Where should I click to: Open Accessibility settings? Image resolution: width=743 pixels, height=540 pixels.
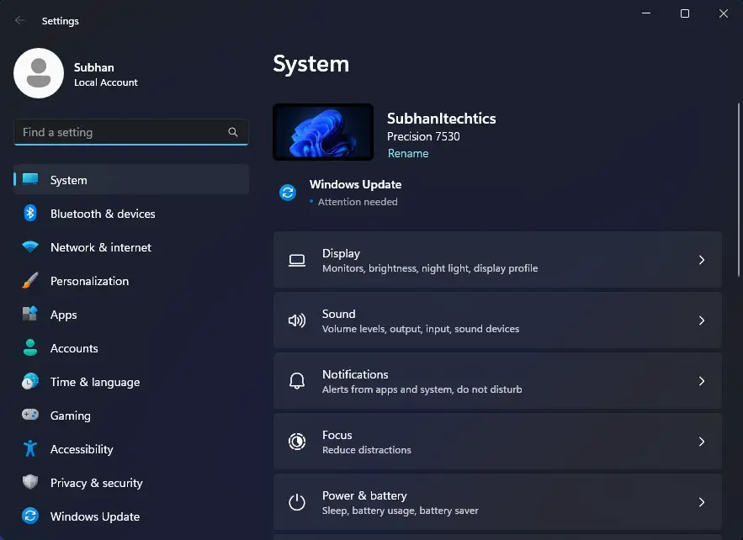tap(131, 448)
